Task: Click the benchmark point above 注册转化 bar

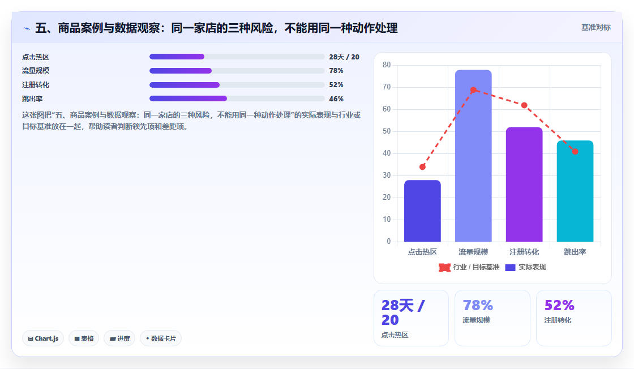Action: click(x=524, y=105)
